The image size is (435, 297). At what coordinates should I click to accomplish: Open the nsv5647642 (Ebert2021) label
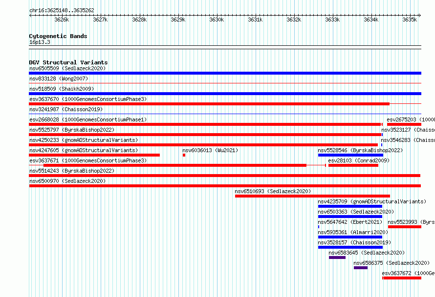350,222
